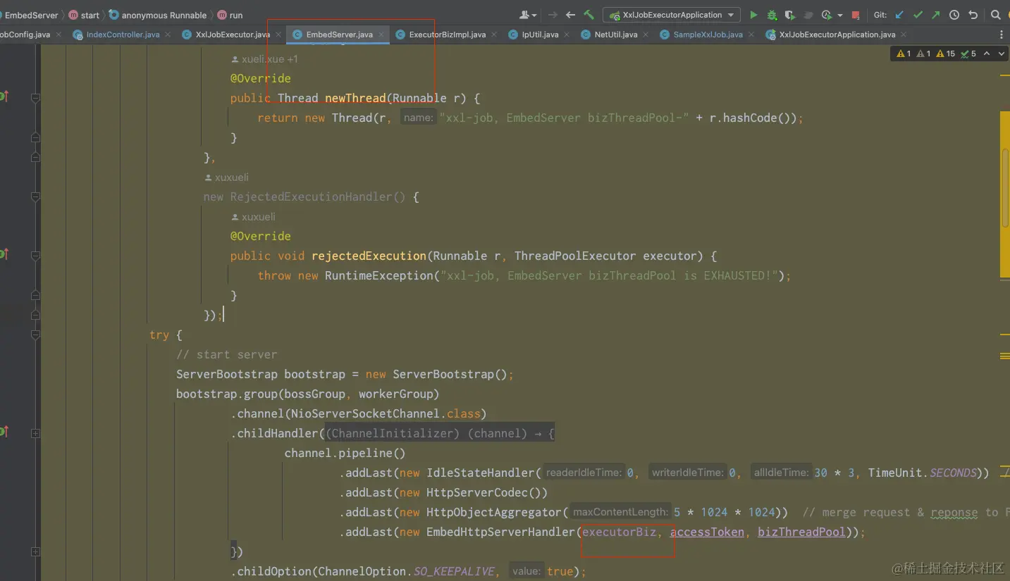
Task: Open Search Everywhere magnifier icon
Action: pyautogui.click(x=995, y=15)
